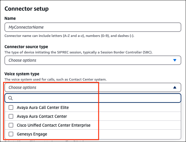The height and width of the screenshot is (142, 186).
Task: Toggle the Genesys Engage checkbox
Action: pos(11,134)
